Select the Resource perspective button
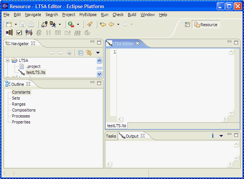 206,25
